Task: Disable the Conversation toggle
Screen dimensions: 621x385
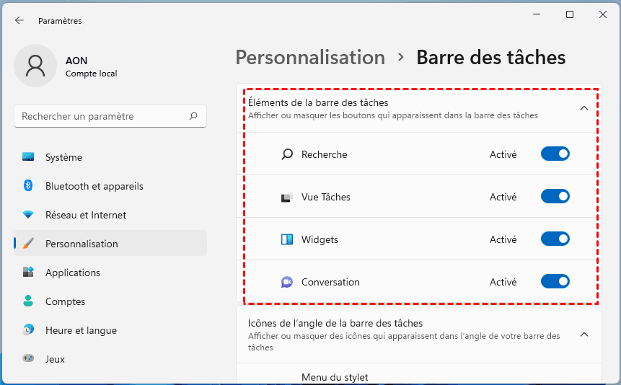Action: click(555, 281)
